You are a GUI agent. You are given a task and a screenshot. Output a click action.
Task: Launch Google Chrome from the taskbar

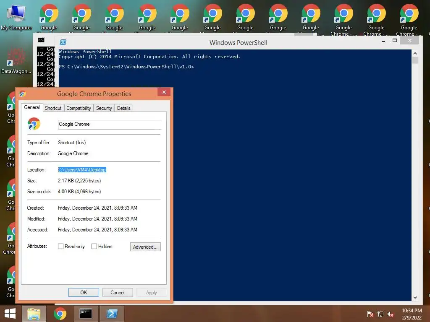pyautogui.click(x=60, y=314)
